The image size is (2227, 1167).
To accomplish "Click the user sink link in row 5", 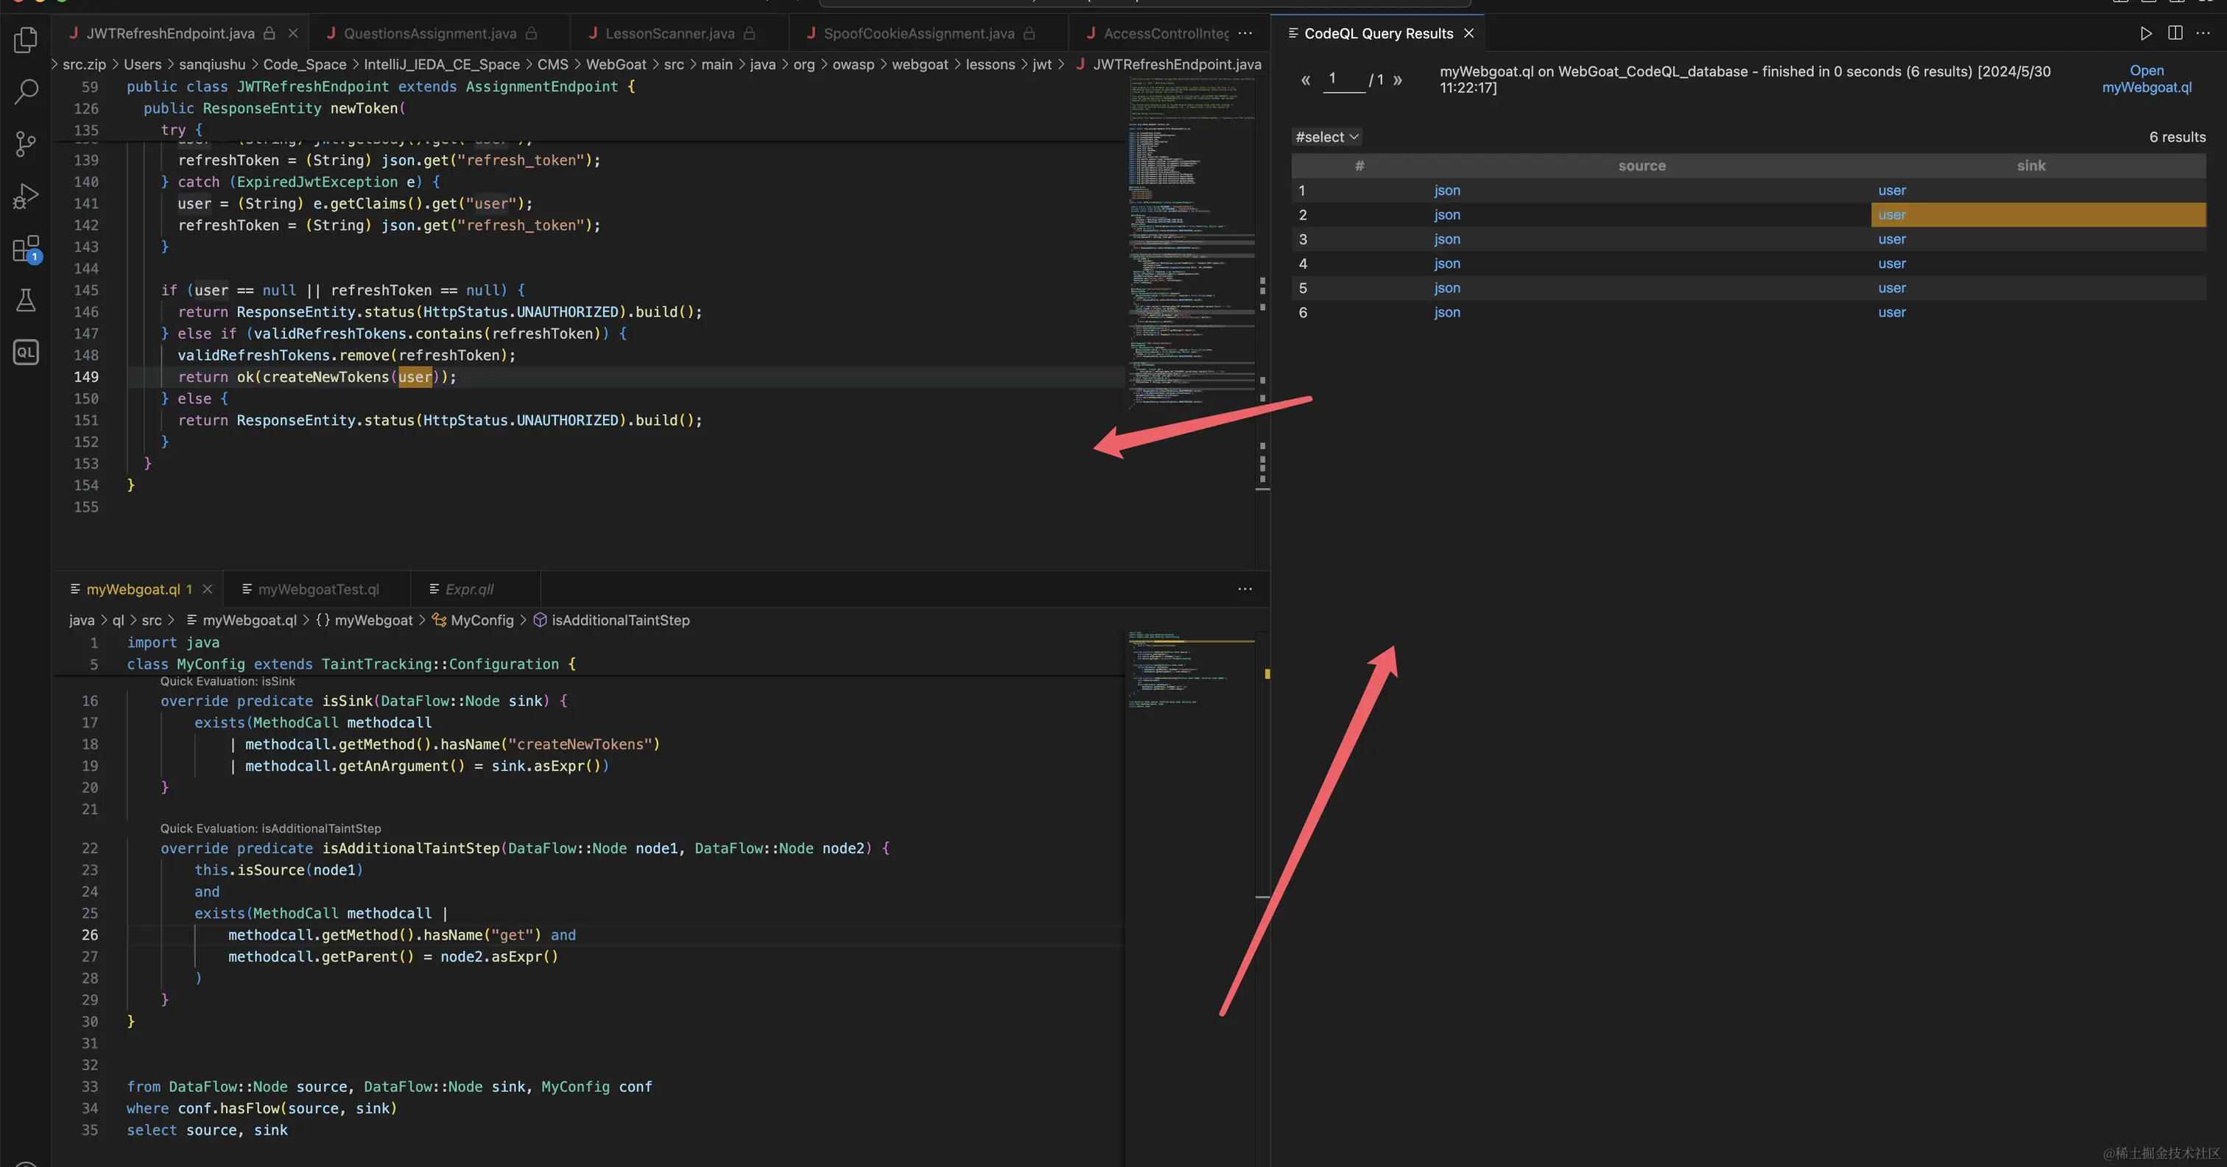I will tap(1892, 288).
